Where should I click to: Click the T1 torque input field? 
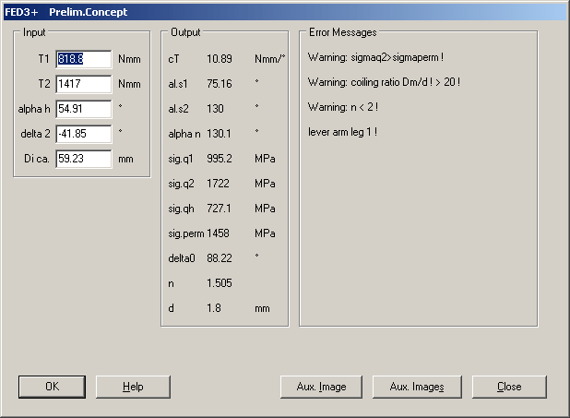click(83, 59)
